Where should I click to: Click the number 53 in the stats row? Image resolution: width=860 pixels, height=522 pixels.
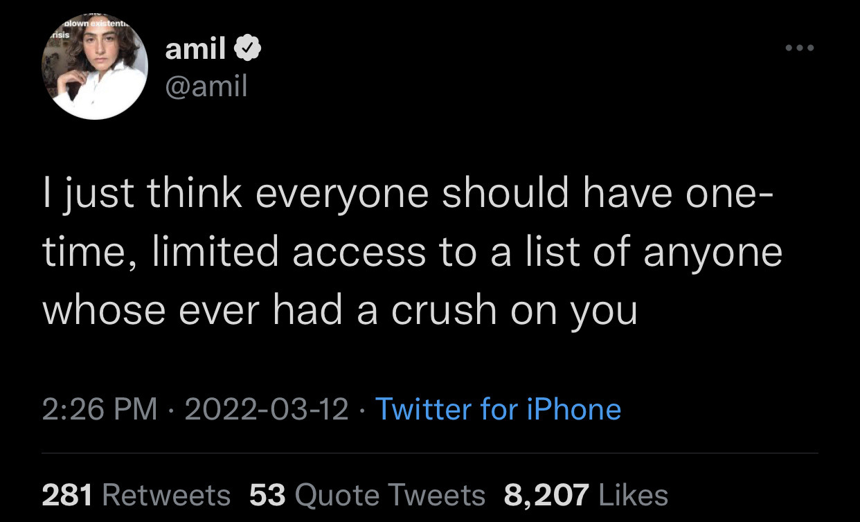click(x=268, y=495)
